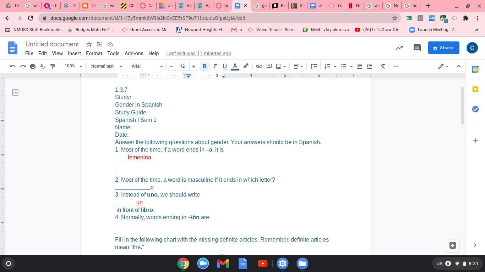Open the comment history
485x272 pixels.
[417, 48]
